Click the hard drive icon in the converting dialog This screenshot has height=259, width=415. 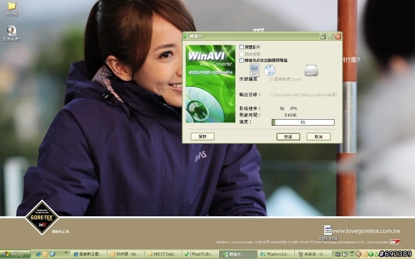coord(311,71)
